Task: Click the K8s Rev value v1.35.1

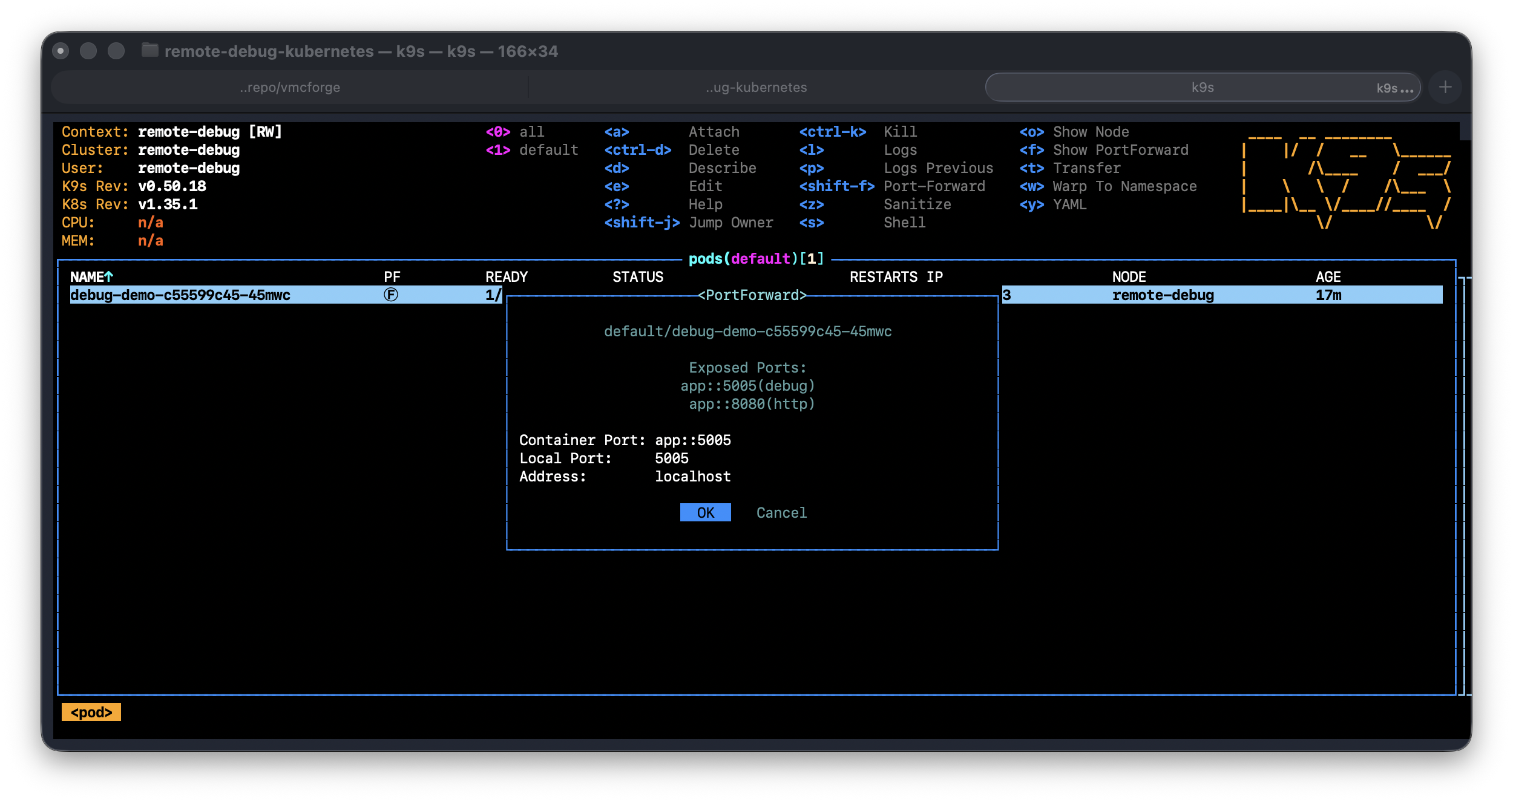Action: point(168,204)
